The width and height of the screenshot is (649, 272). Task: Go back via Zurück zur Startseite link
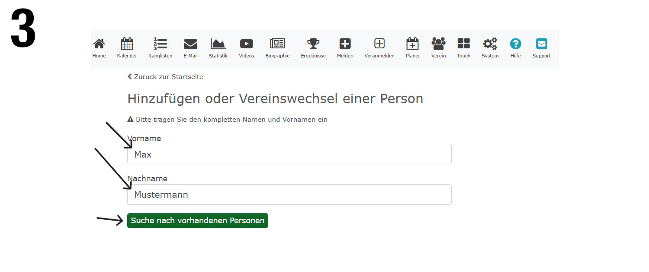point(165,77)
